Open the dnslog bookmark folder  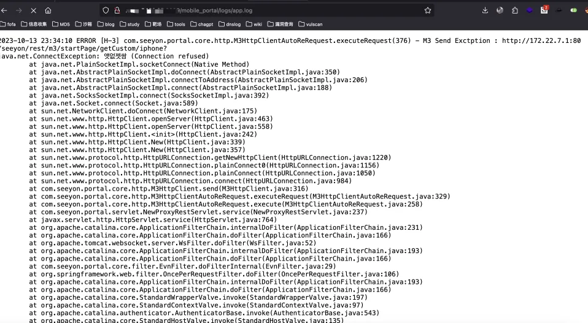(x=230, y=25)
